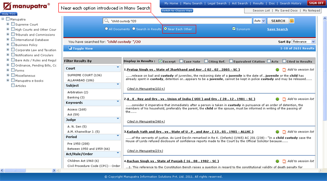Open Act Search menu

coord(240,3)
